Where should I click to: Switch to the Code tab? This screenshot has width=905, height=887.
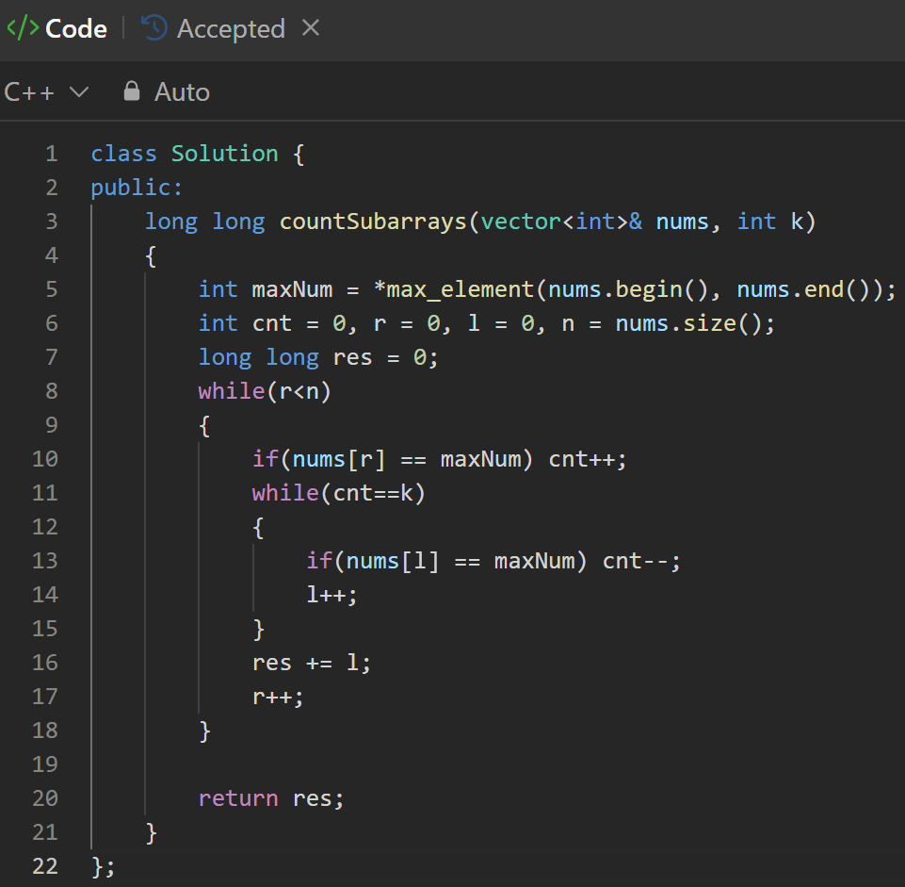[x=75, y=28]
